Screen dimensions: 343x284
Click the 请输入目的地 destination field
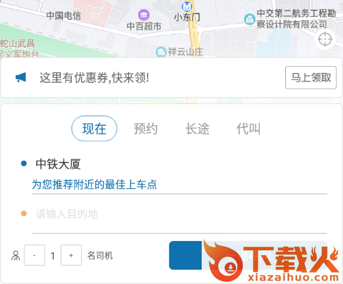click(x=179, y=214)
